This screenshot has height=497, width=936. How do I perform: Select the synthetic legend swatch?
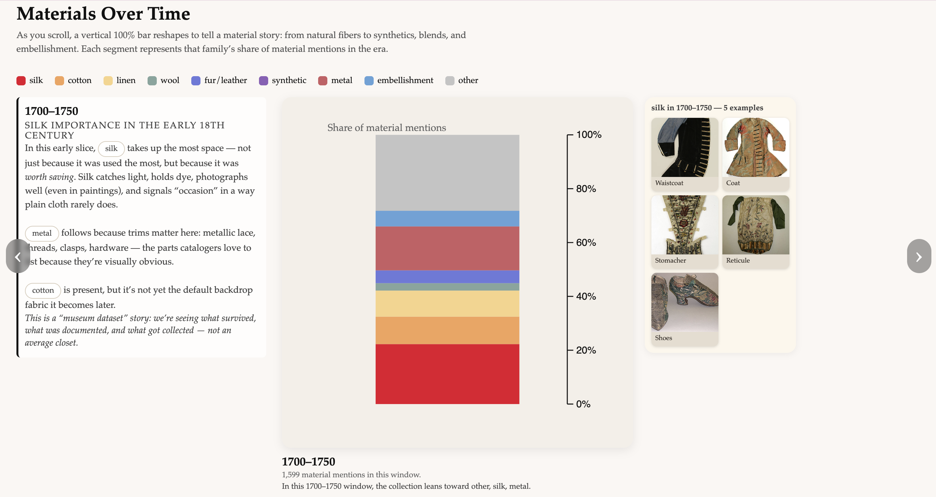click(x=264, y=81)
